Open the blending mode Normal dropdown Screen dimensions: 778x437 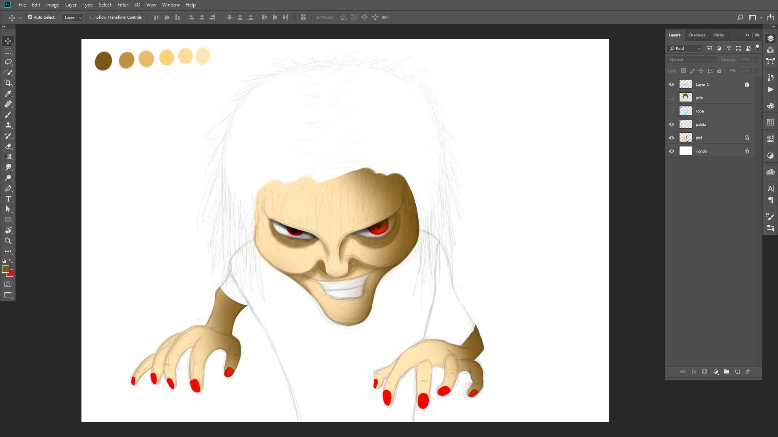point(693,60)
